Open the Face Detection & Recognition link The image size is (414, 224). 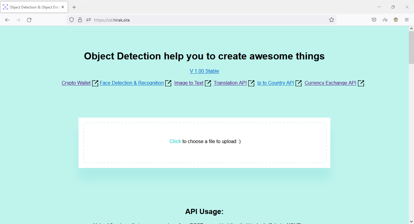132,83
